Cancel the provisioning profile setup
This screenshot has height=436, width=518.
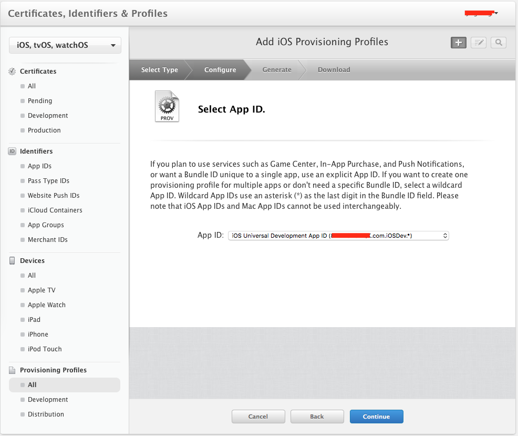pos(258,416)
